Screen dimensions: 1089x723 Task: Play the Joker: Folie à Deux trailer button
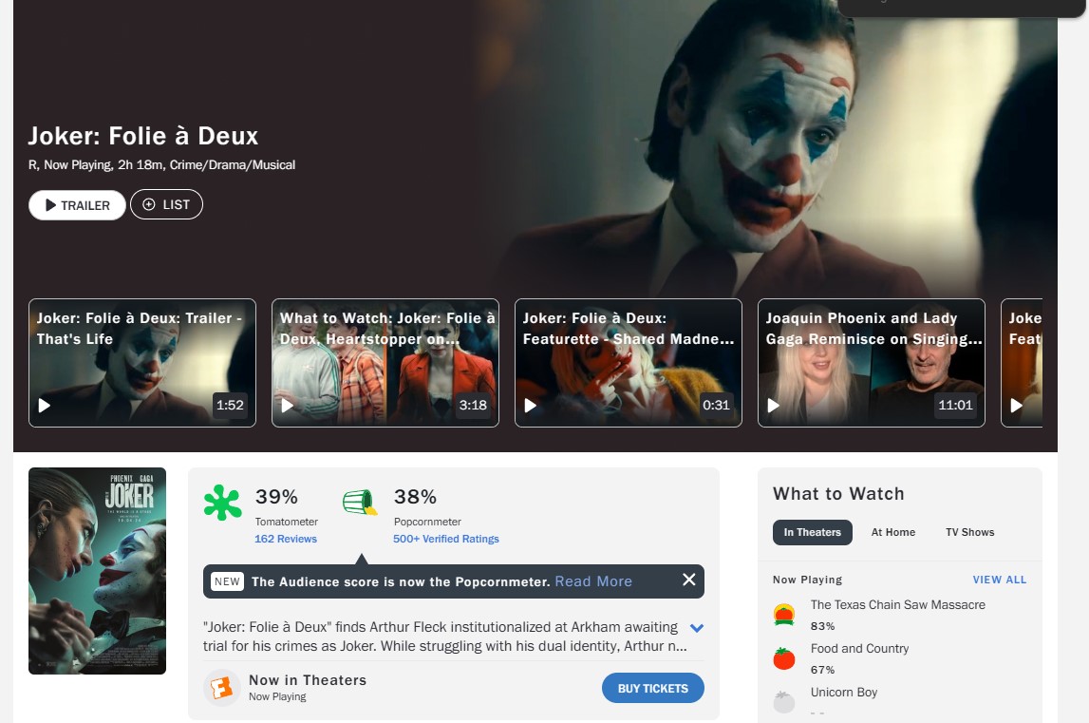(x=77, y=205)
